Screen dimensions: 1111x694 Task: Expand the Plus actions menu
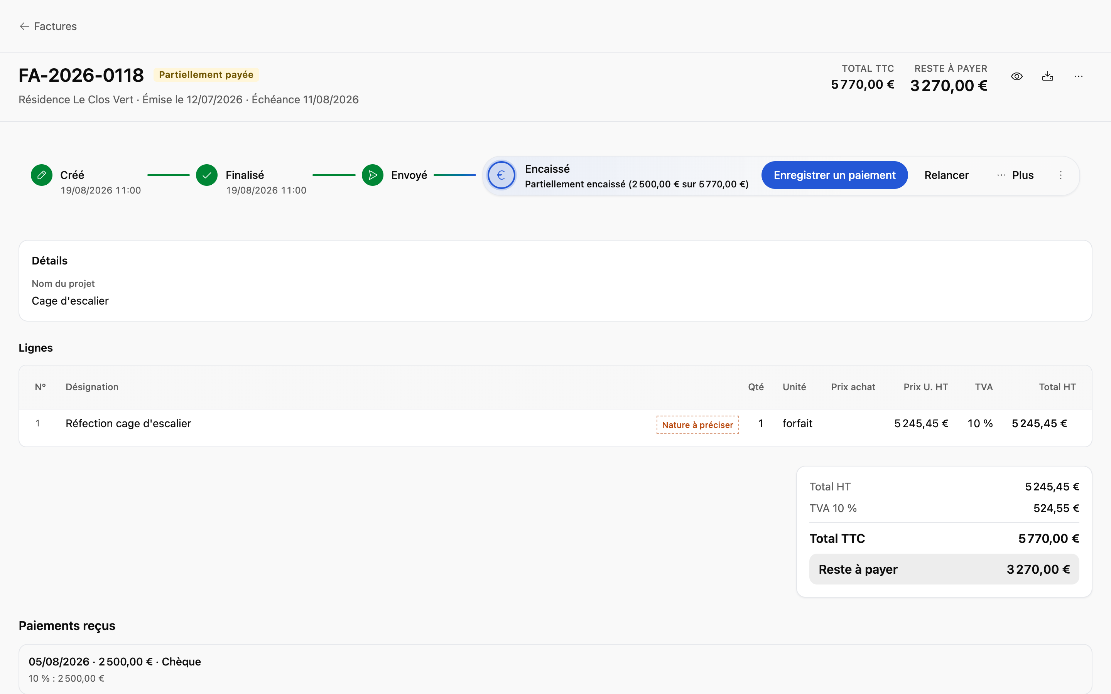pyautogui.click(x=1015, y=175)
